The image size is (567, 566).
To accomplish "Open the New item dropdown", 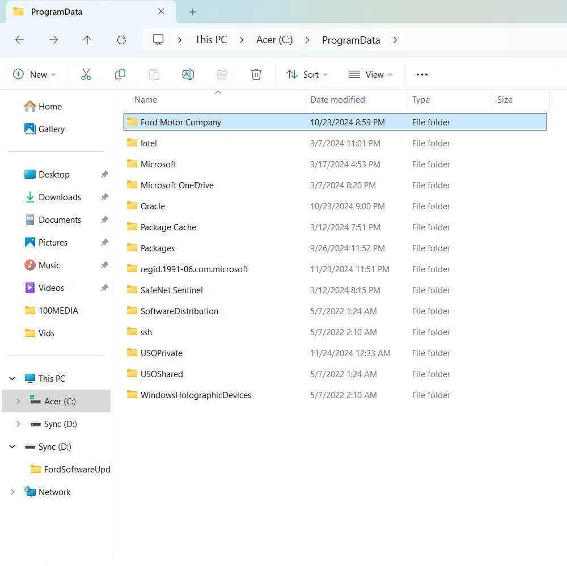I will pos(35,74).
